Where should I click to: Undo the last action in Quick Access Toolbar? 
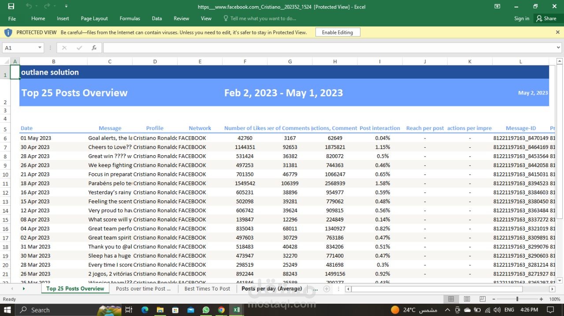pos(29,6)
